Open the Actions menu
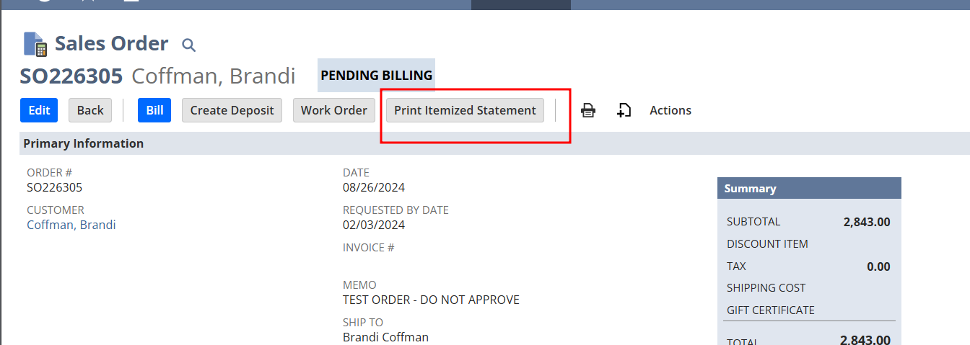Image resolution: width=970 pixels, height=345 pixels. tap(670, 110)
